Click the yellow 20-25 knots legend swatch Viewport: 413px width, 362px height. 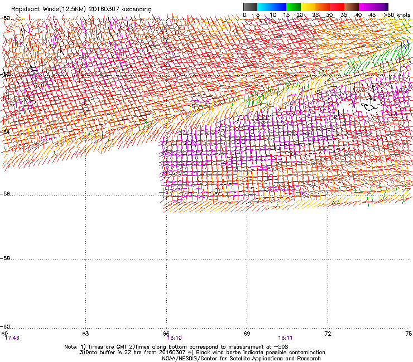click(x=308, y=7)
